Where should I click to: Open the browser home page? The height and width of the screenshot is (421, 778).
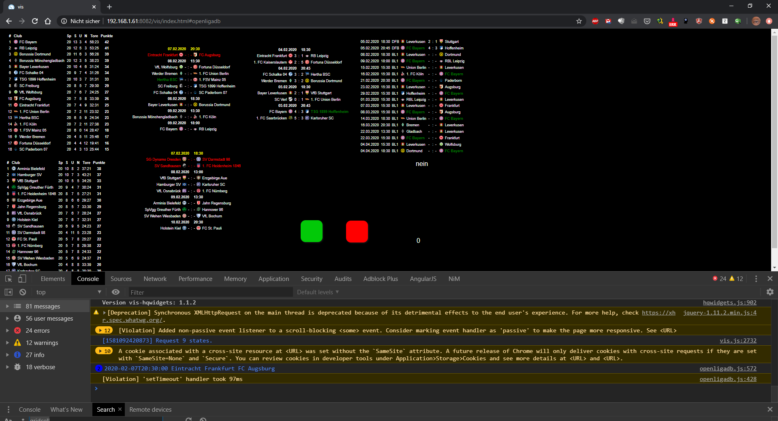48,21
